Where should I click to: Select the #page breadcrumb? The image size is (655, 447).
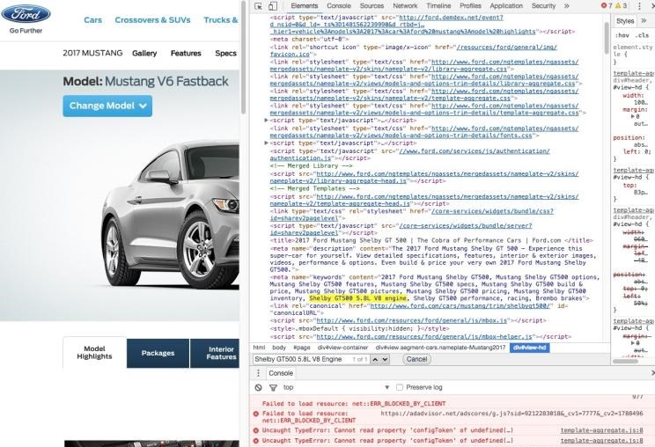click(302, 348)
